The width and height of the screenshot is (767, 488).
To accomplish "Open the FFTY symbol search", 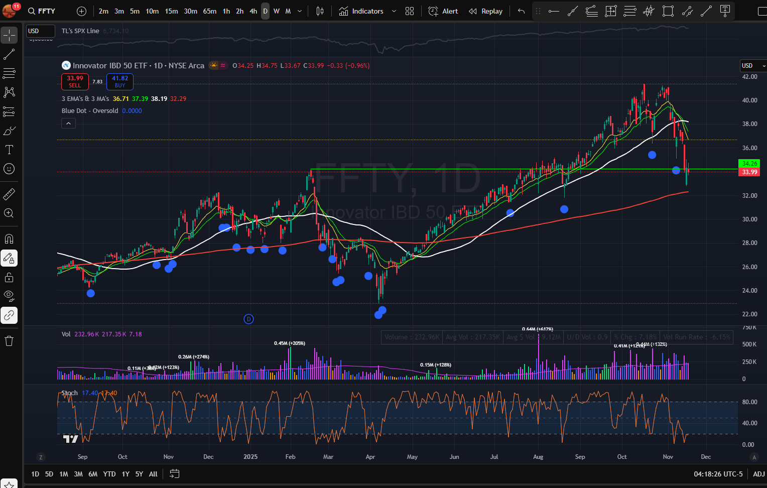I will (42, 11).
